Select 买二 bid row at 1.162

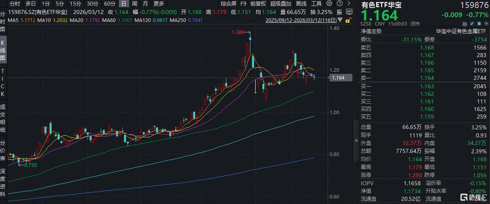(424, 94)
